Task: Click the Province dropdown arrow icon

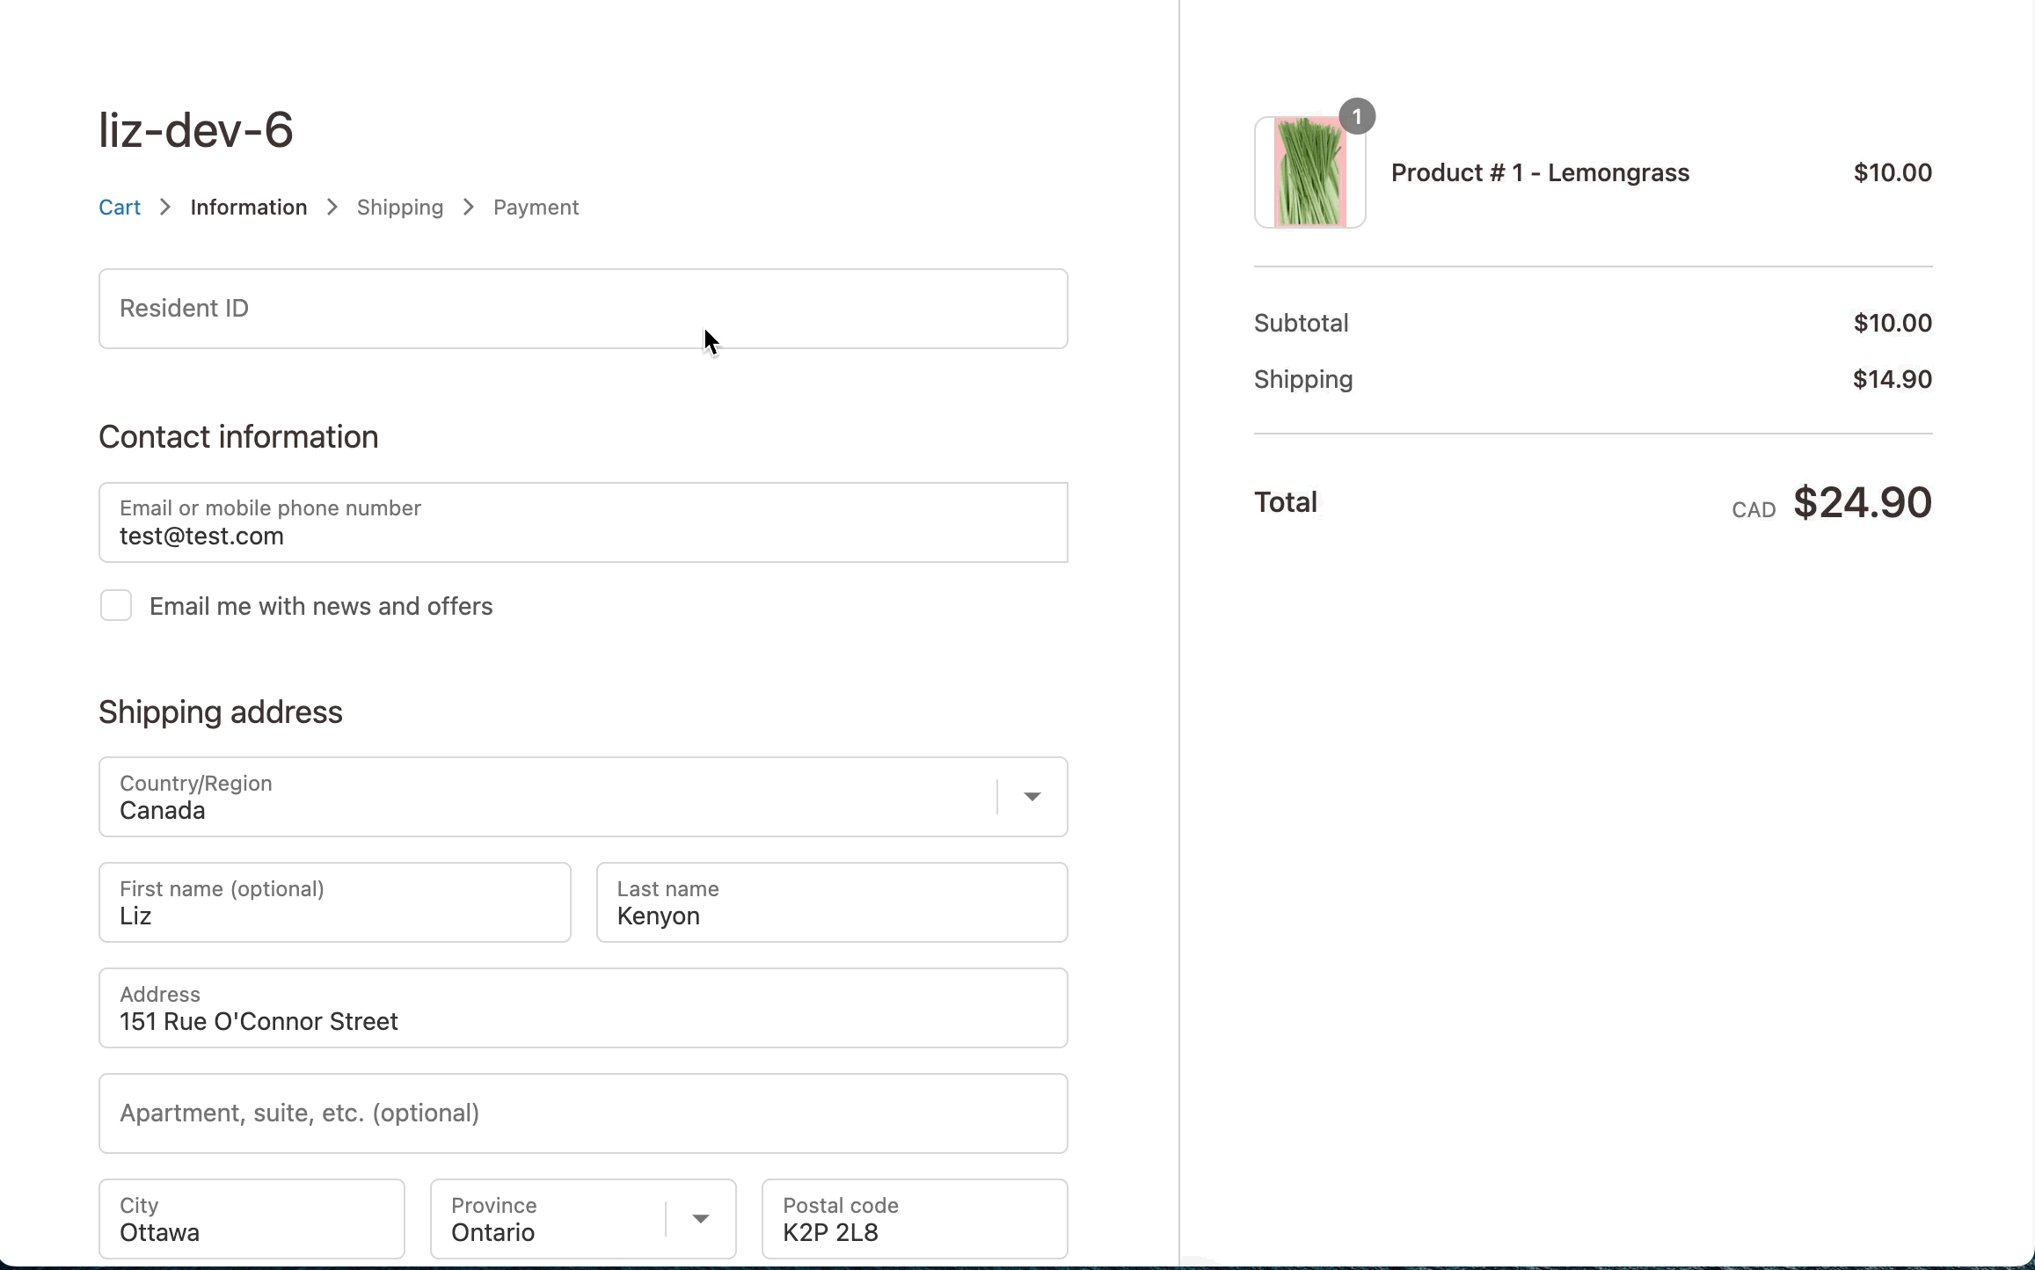Action: click(x=701, y=1219)
